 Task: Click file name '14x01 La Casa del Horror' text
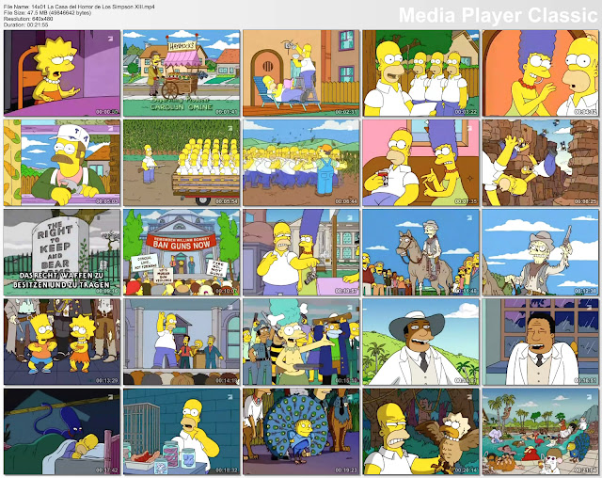(79, 7)
